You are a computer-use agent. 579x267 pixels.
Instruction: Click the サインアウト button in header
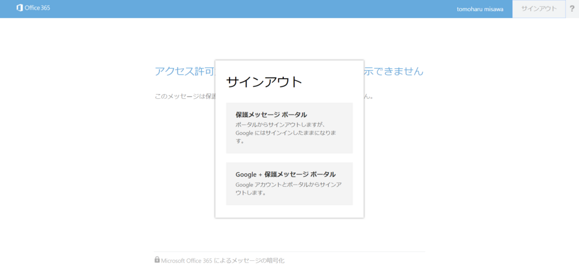pyautogui.click(x=539, y=9)
